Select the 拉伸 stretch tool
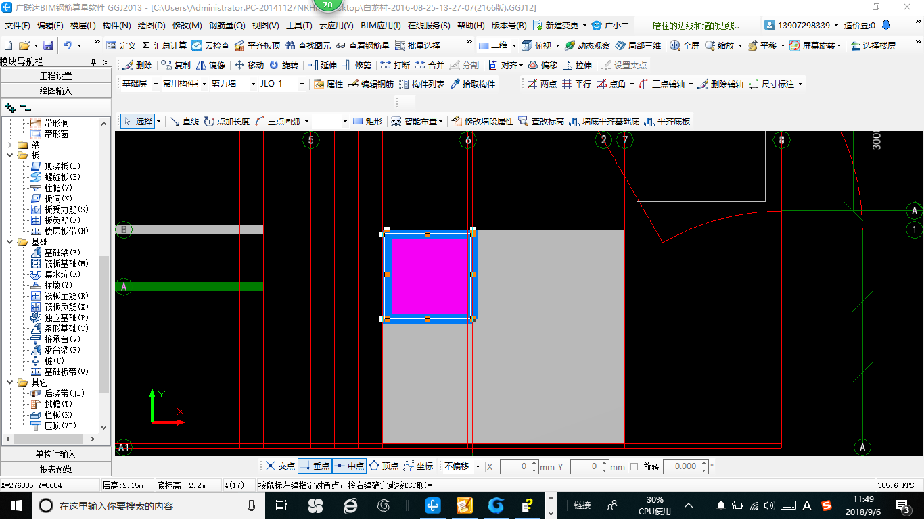This screenshot has width=924, height=519. (x=577, y=66)
